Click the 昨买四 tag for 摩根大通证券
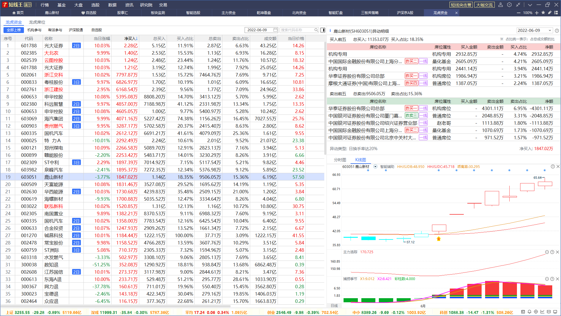 (x=411, y=83)
